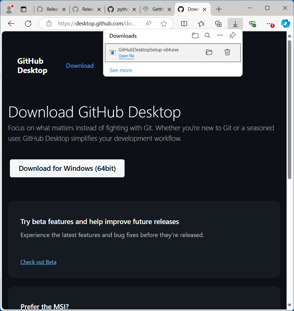Viewport: 294px width, 311px height.
Task: Open the Check out Beta link
Action: coord(38,262)
